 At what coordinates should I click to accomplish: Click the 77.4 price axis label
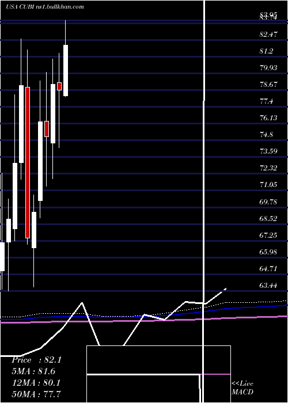click(x=266, y=101)
